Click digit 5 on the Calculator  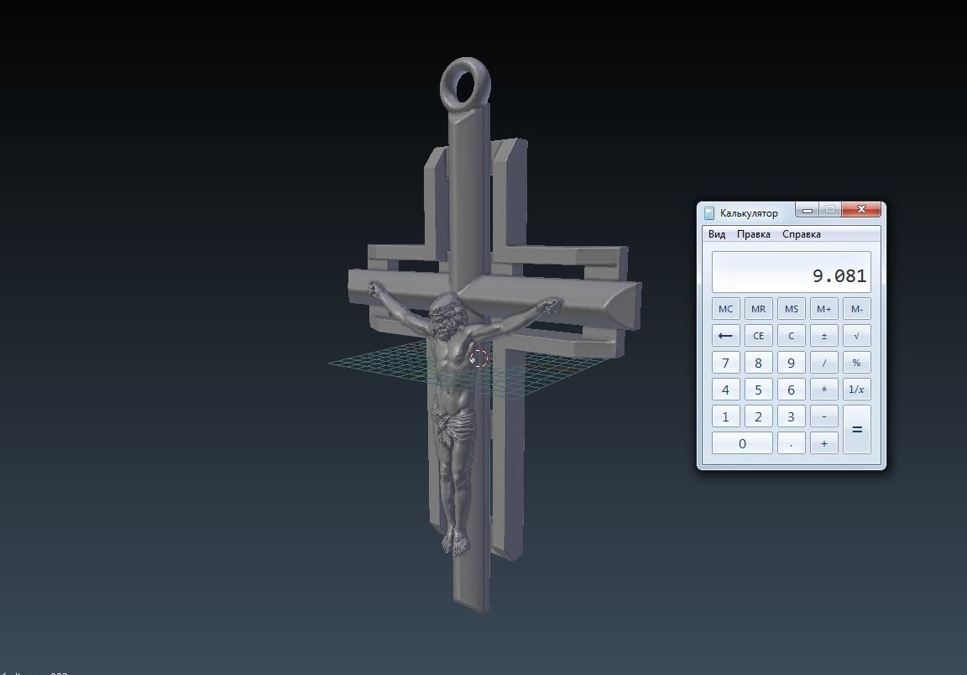click(x=758, y=390)
